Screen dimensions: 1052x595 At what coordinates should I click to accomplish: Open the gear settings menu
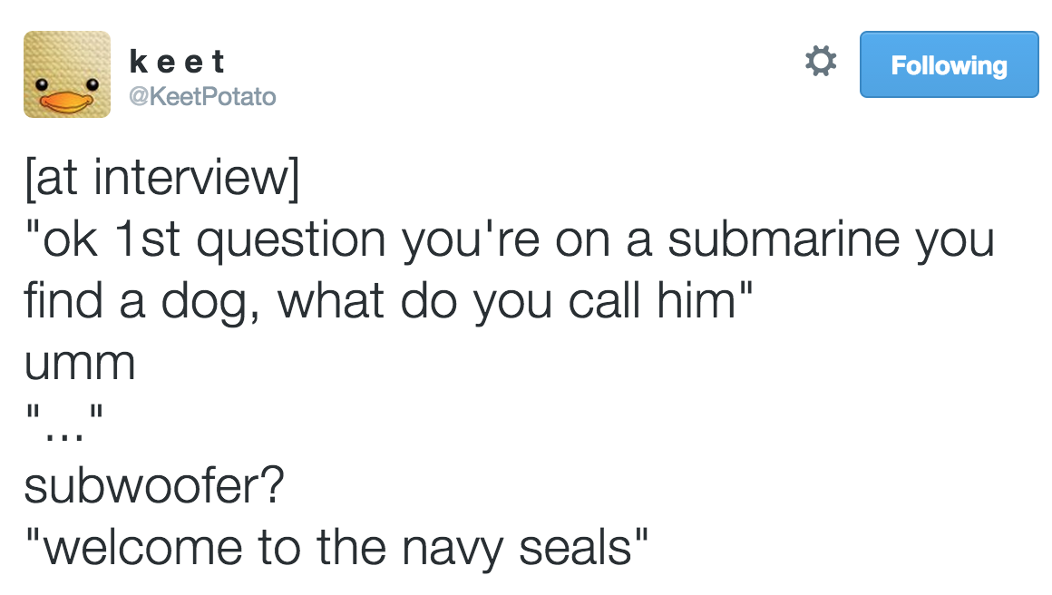821,62
